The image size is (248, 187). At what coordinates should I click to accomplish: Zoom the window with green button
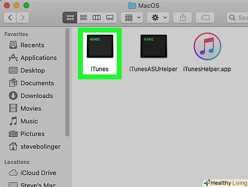tap(27, 5)
